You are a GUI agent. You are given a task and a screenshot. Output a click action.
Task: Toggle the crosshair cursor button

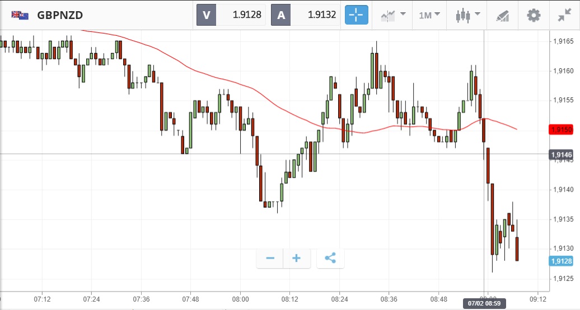tap(357, 15)
